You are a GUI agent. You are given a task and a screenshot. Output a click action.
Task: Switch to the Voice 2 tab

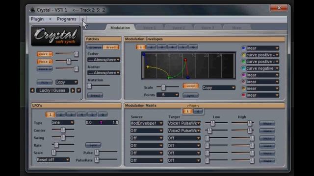[x=179, y=28]
